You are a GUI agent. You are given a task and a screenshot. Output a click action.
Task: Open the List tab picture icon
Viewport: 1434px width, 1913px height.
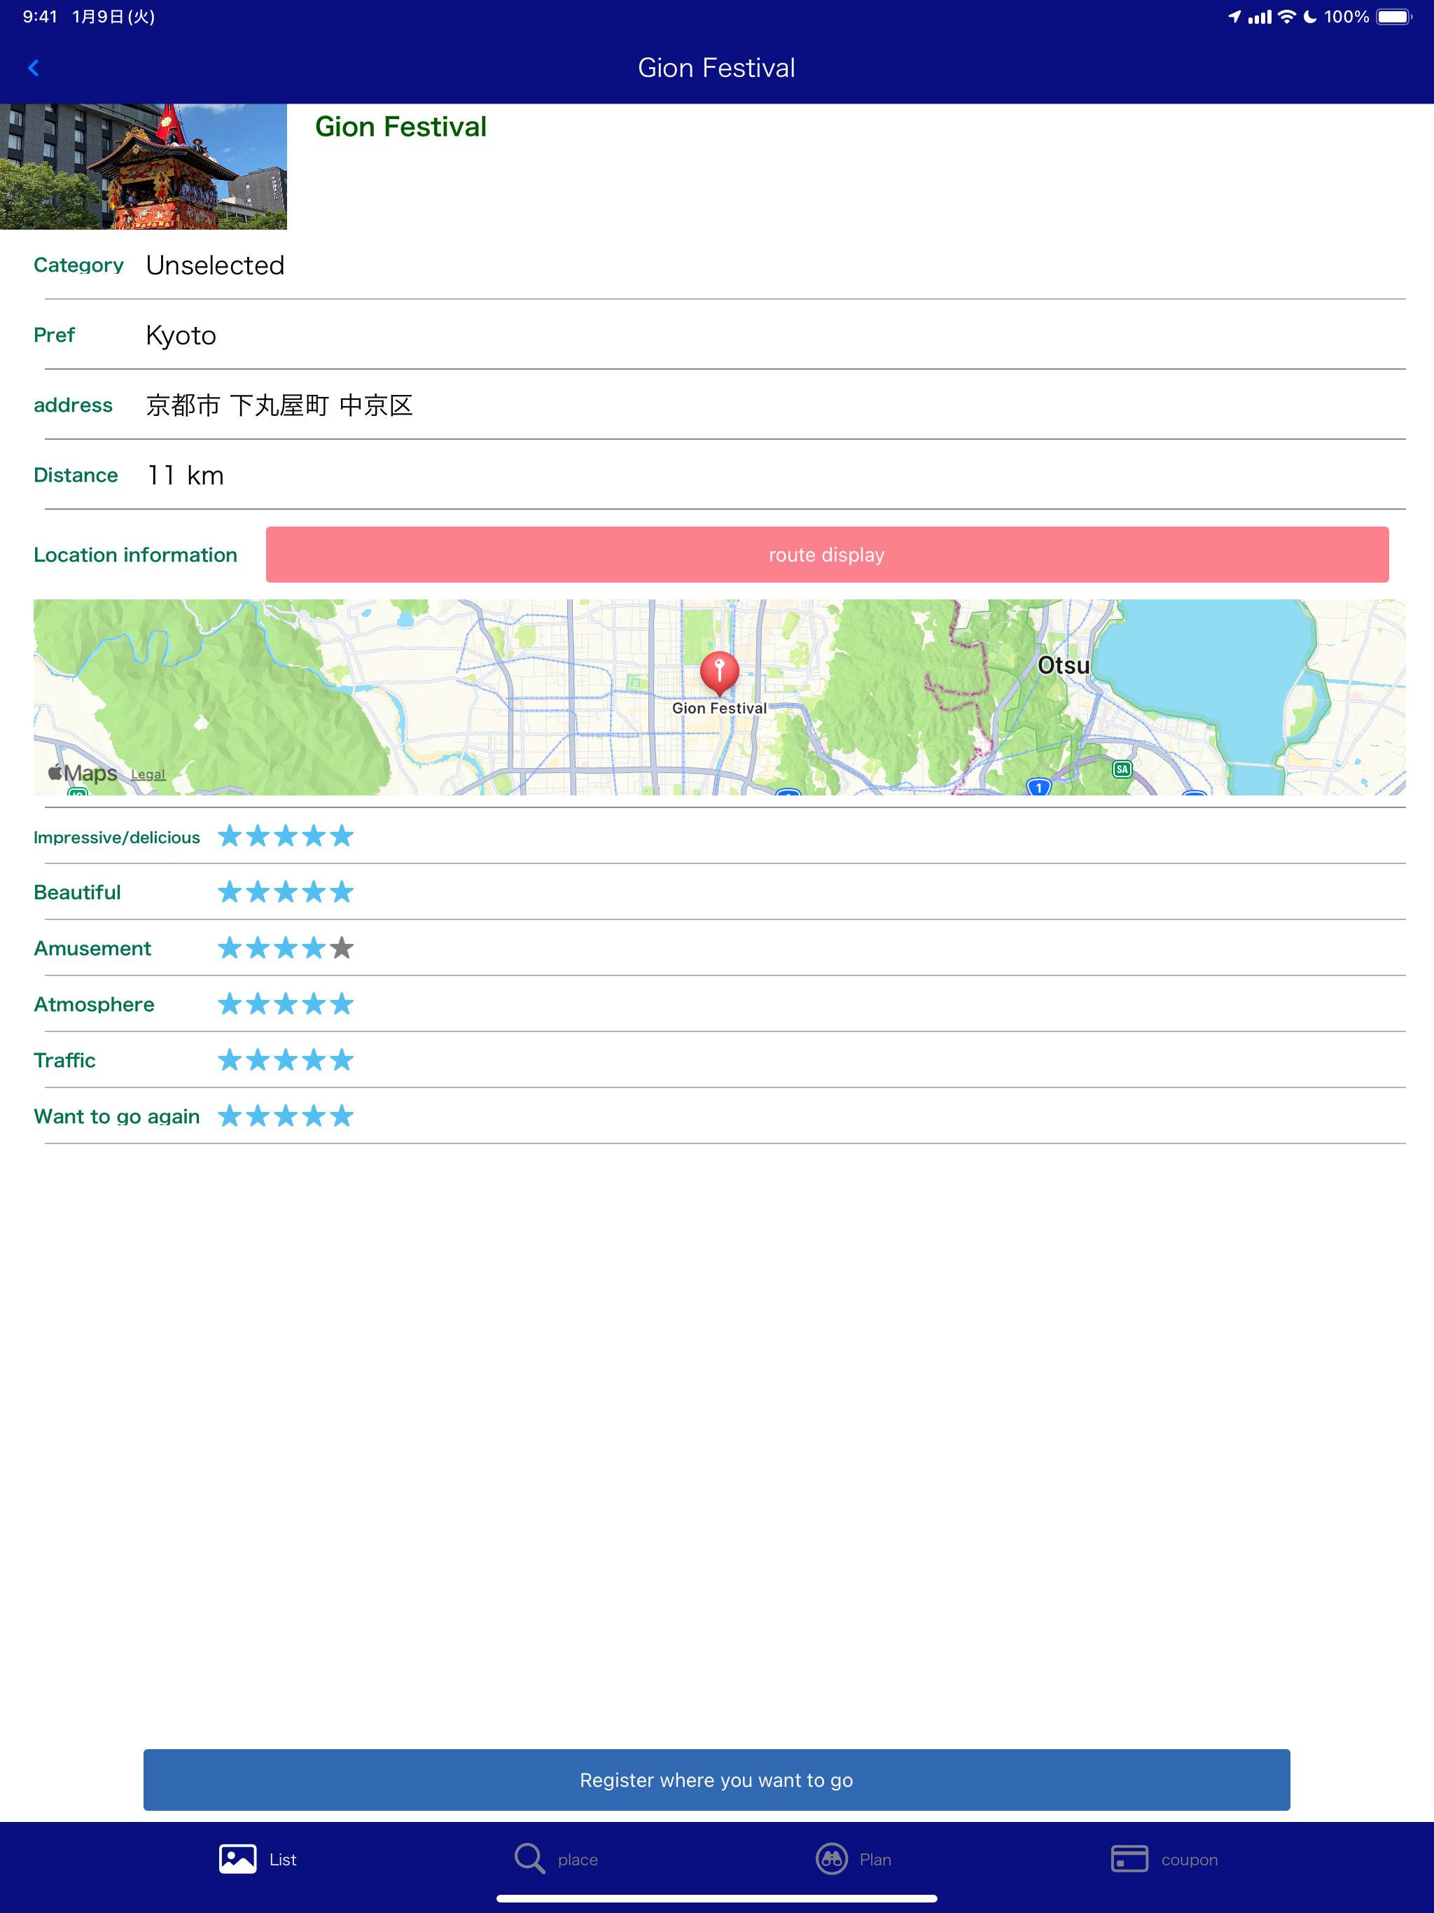click(237, 1858)
